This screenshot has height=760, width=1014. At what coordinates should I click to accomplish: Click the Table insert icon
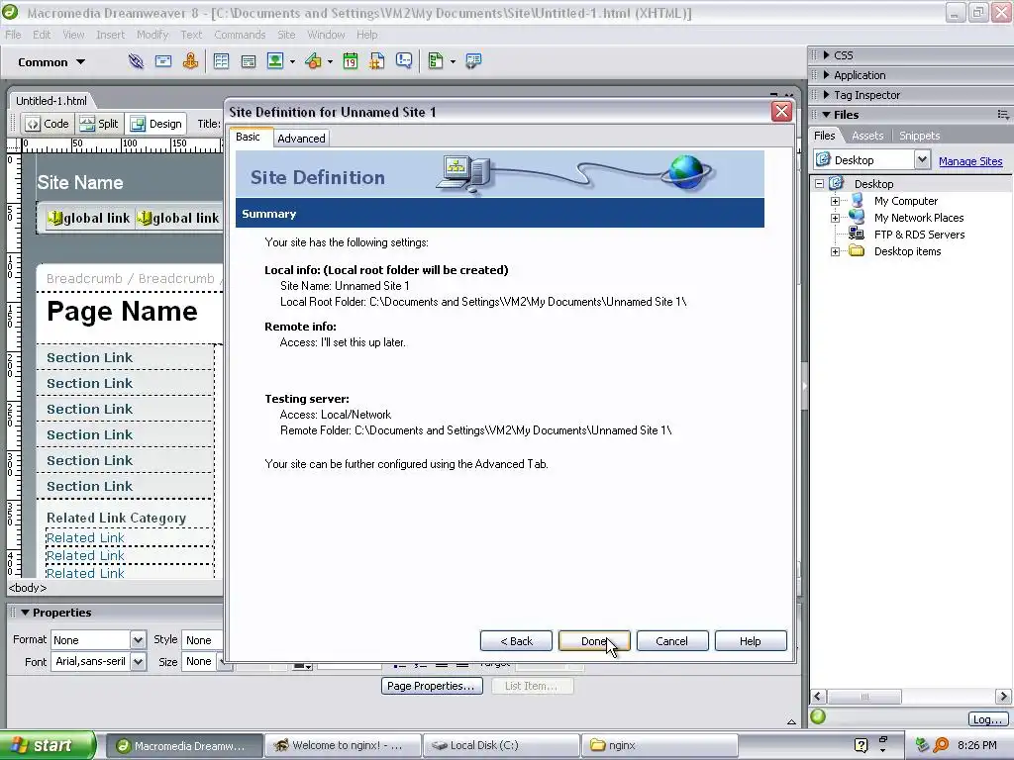(x=221, y=61)
